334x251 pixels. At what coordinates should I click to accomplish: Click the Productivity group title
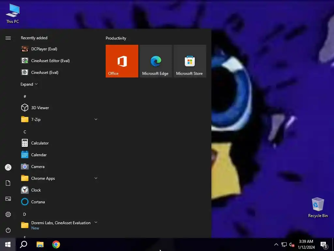click(116, 38)
